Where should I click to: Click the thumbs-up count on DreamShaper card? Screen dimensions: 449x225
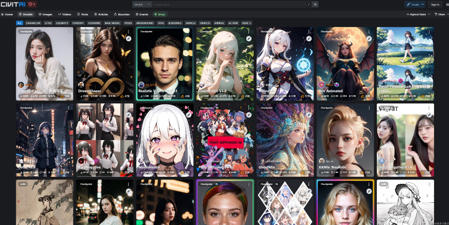pyautogui.click(x=126, y=96)
